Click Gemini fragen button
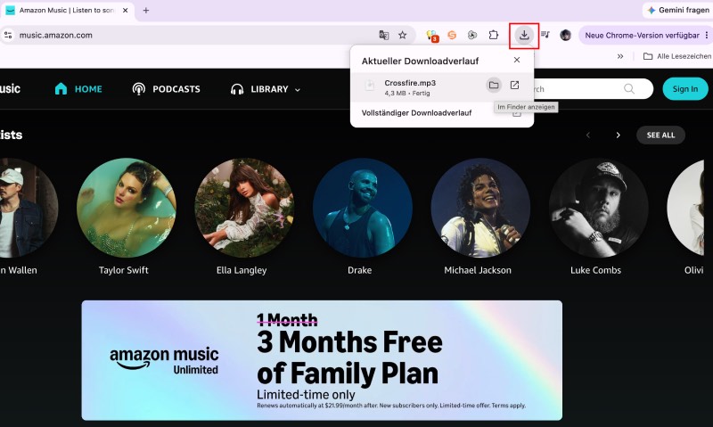This screenshot has height=427, width=713. pyautogui.click(x=677, y=10)
